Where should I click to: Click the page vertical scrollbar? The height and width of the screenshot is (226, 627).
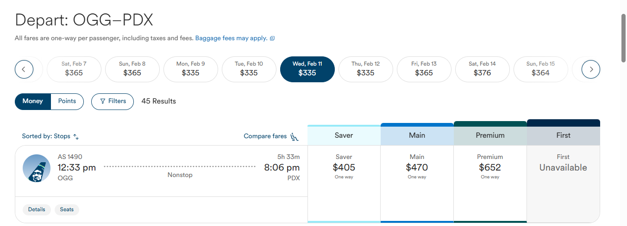624,37
